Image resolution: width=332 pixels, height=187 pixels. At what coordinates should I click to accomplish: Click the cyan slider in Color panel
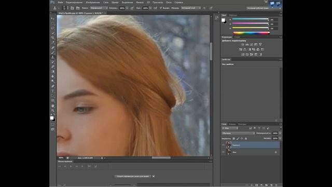251,19
